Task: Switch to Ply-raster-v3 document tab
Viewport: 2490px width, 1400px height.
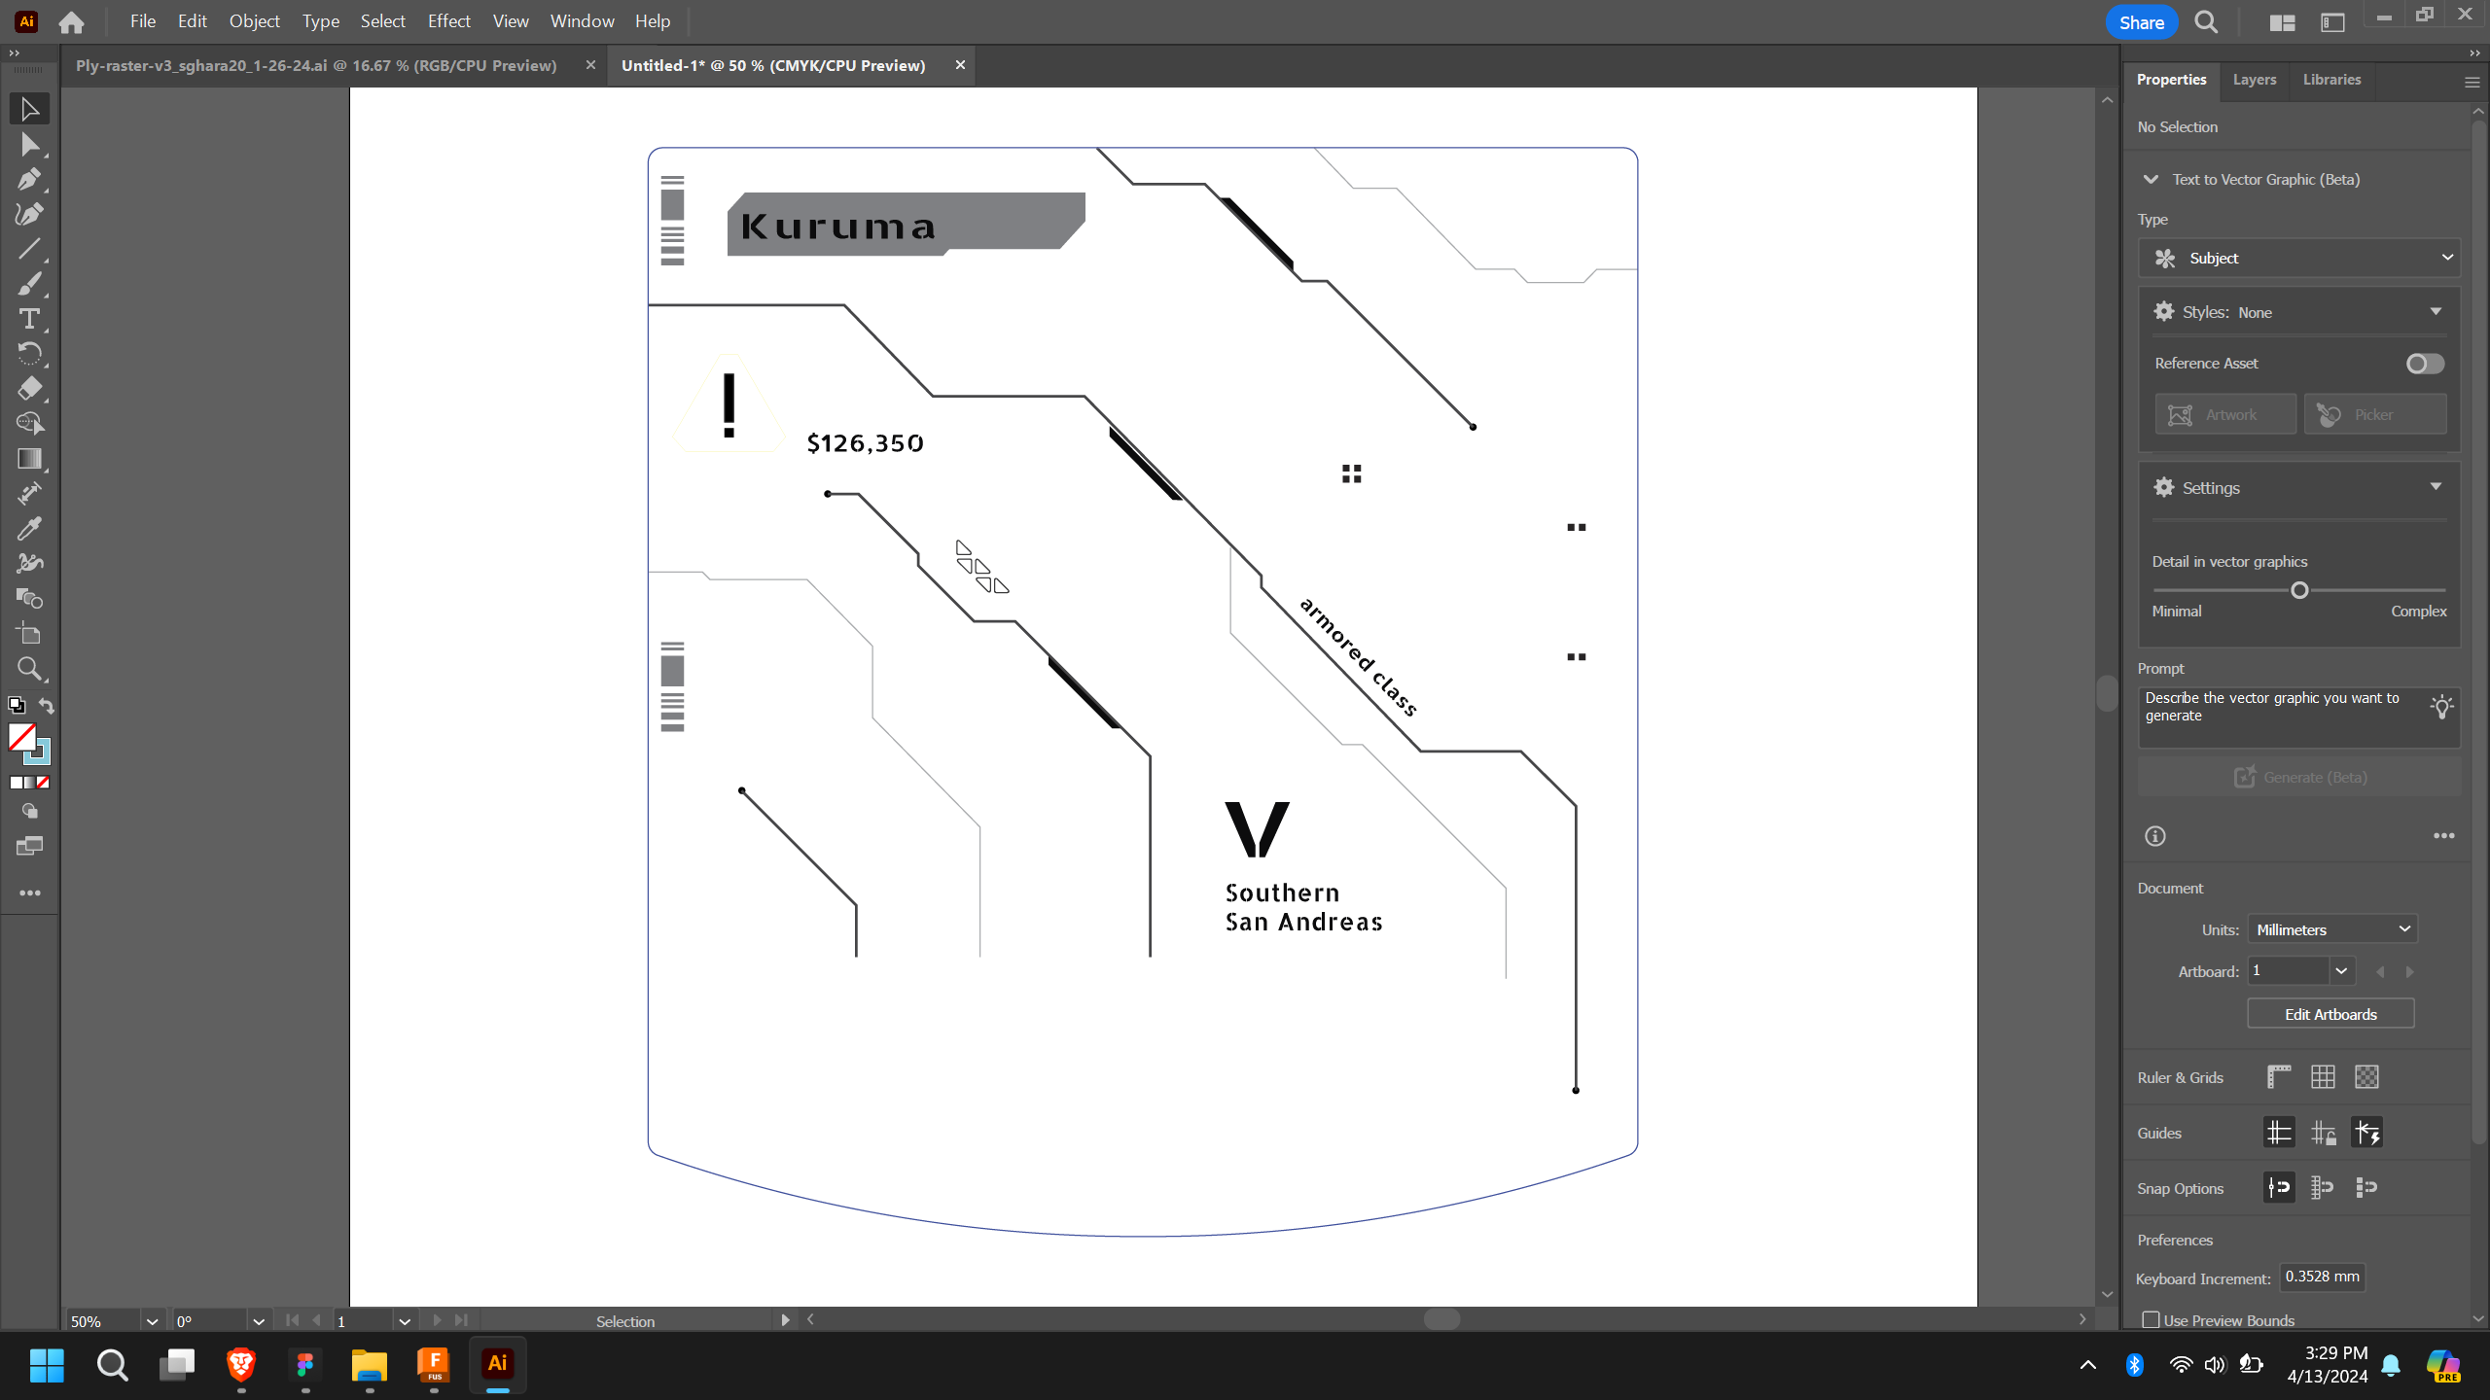Action: [x=316, y=65]
